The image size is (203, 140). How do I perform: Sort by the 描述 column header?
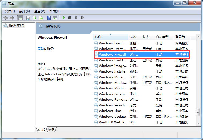coord(134,37)
